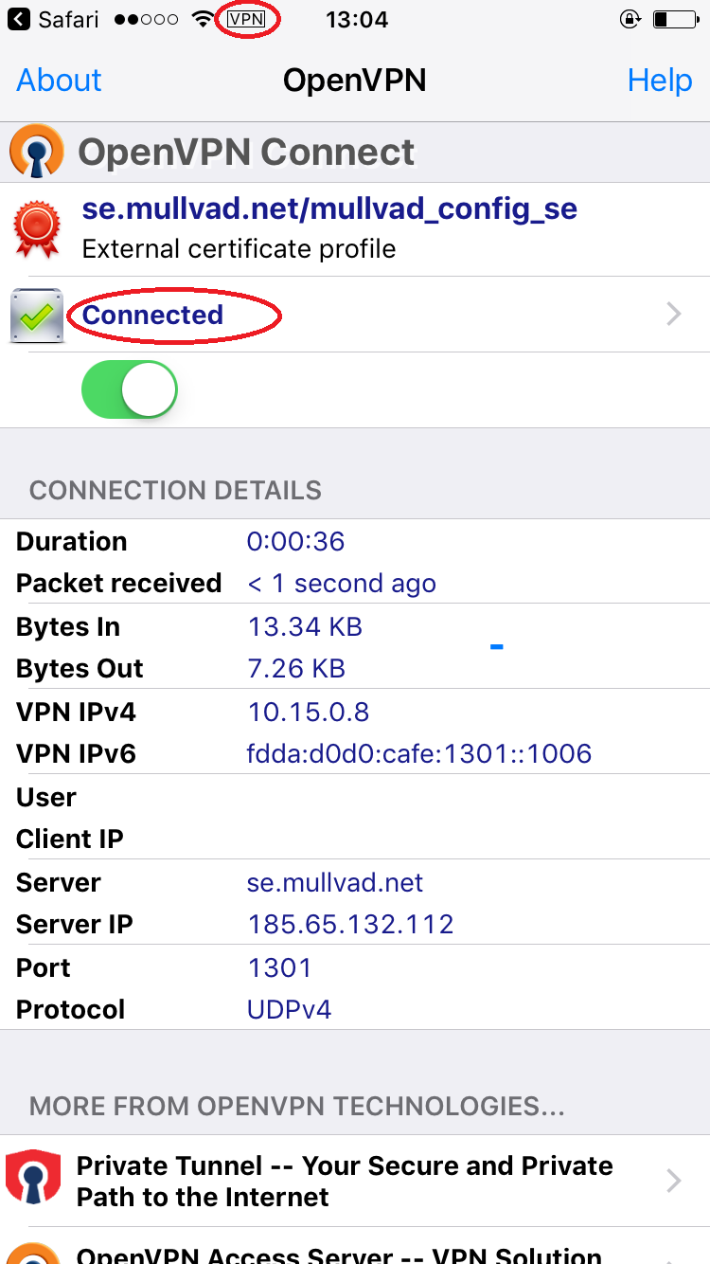Tap the rotation lock status icon
This screenshot has width=710, height=1264.
click(630, 19)
